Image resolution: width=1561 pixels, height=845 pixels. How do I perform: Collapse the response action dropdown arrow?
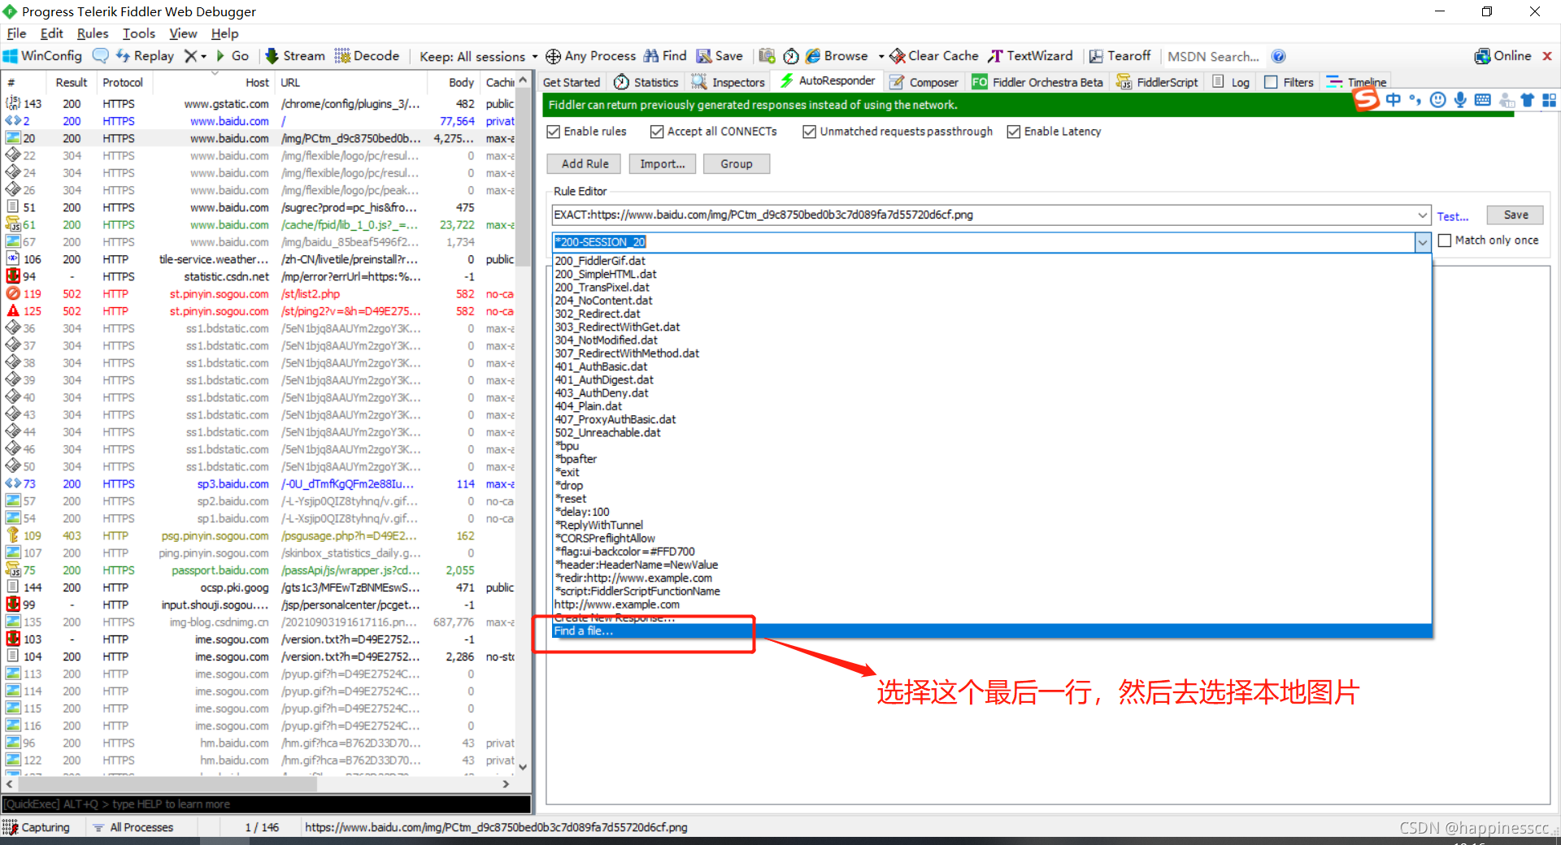click(1423, 242)
